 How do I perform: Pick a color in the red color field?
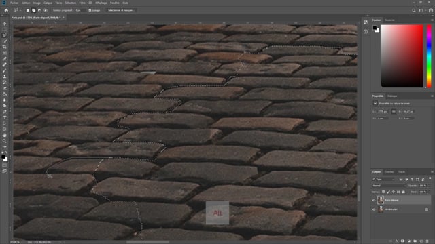pos(402,56)
